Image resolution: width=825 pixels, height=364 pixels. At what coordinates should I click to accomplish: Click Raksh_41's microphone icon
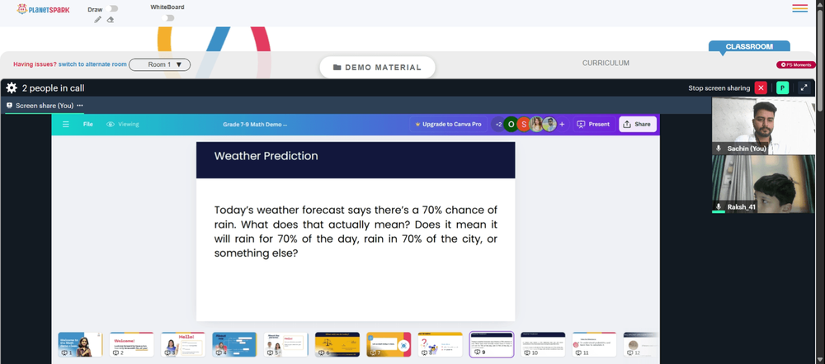[x=719, y=207]
